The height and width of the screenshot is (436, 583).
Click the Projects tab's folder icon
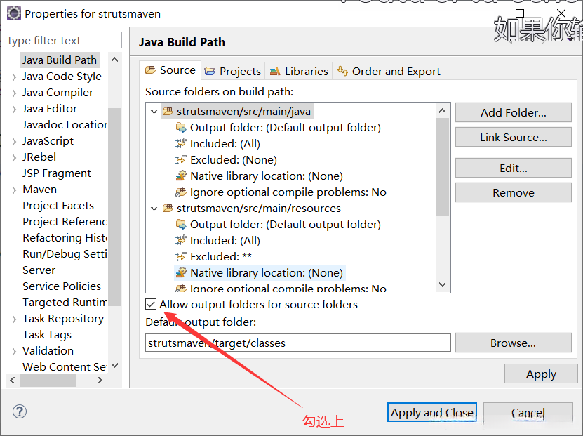coord(210,71)
